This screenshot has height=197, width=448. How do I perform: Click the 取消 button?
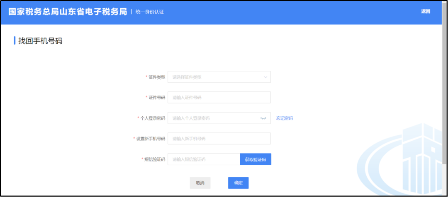(x=200, y=183)
